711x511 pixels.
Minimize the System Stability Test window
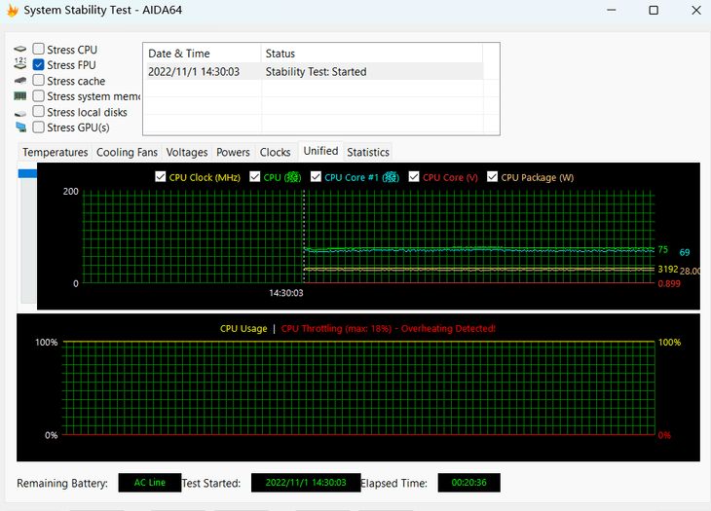tap(612, 10)
